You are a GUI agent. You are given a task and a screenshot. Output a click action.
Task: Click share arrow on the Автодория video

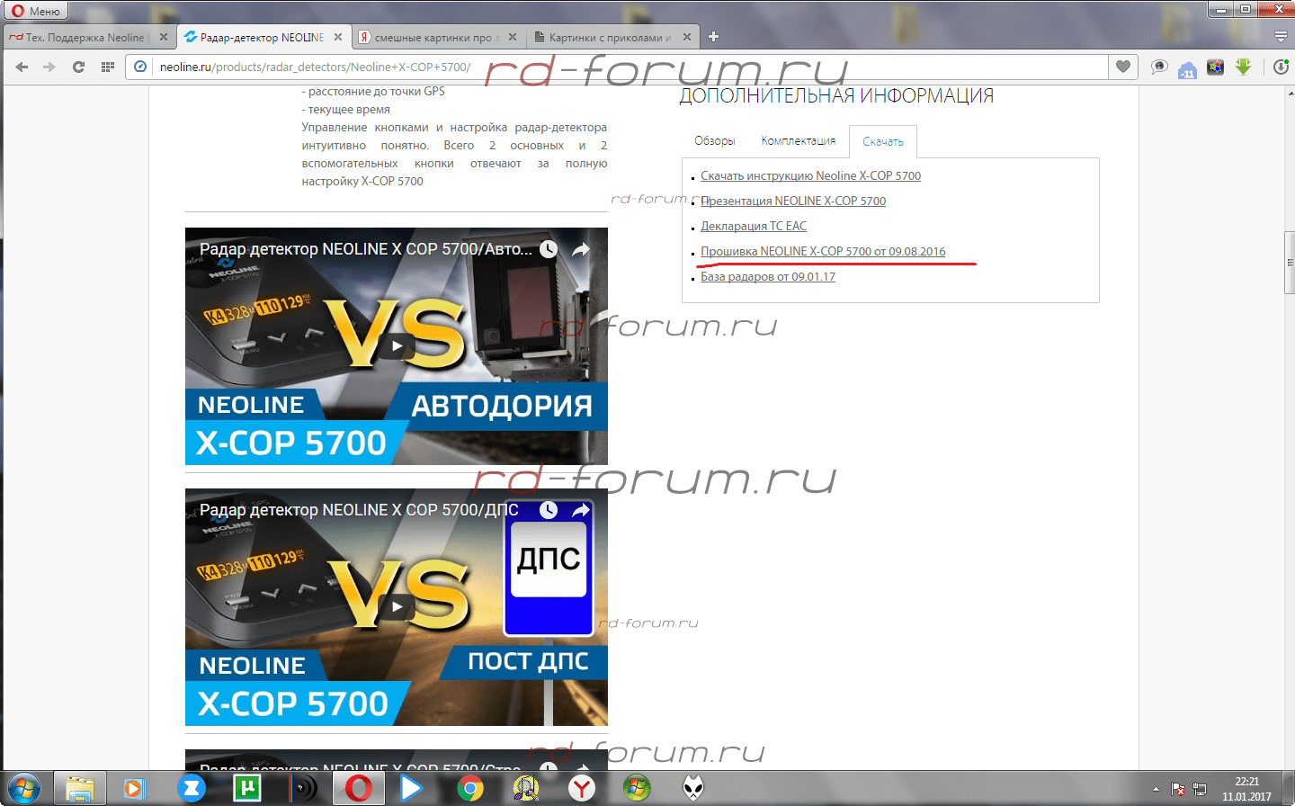[x=581, y=249]
